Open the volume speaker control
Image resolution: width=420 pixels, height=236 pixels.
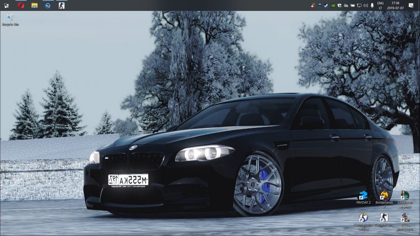pyautogui.click(x=365, y=5)
